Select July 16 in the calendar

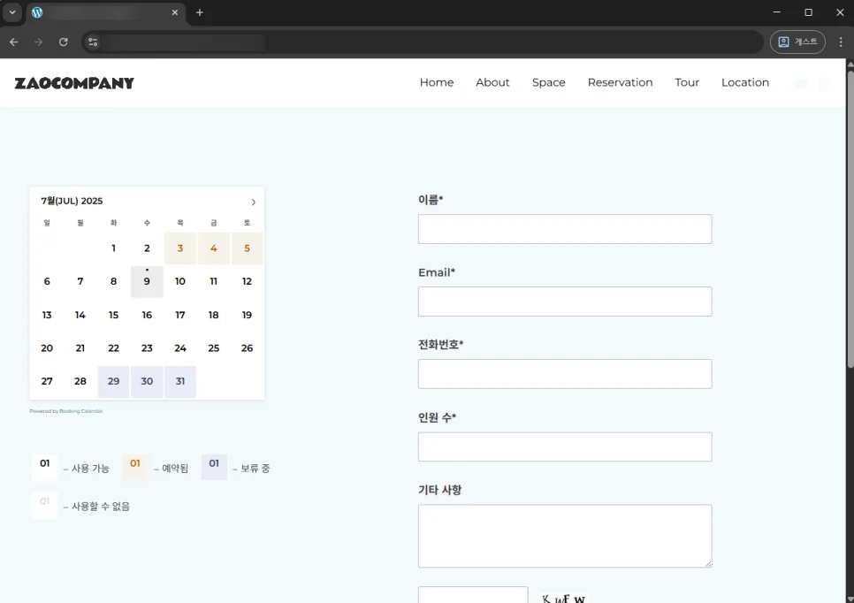pos(147,315)
